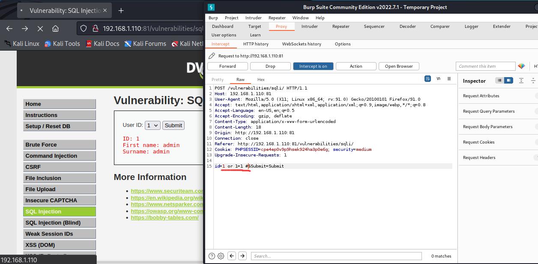Click the pencil edit icon beside Request to

(212, 56)
